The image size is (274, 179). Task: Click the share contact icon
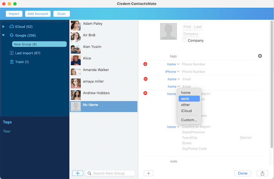coord(262,173)
